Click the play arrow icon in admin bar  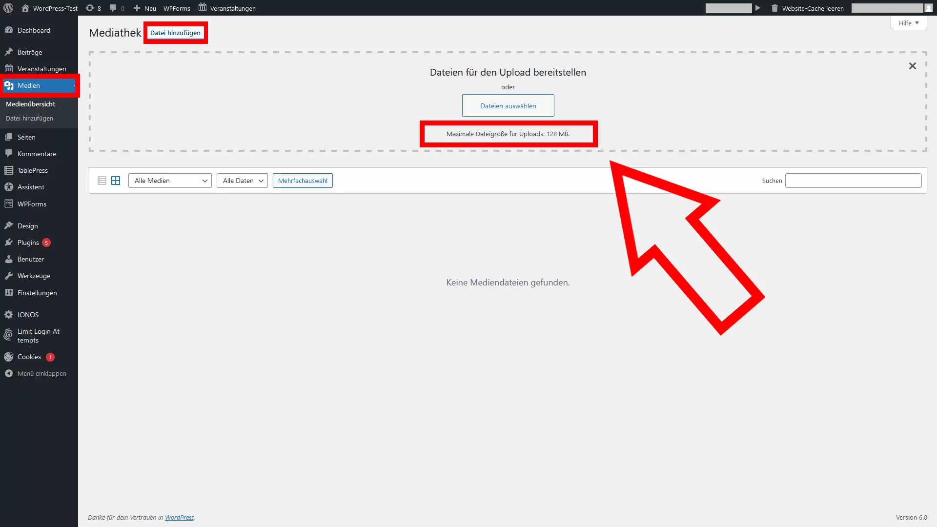758,8
